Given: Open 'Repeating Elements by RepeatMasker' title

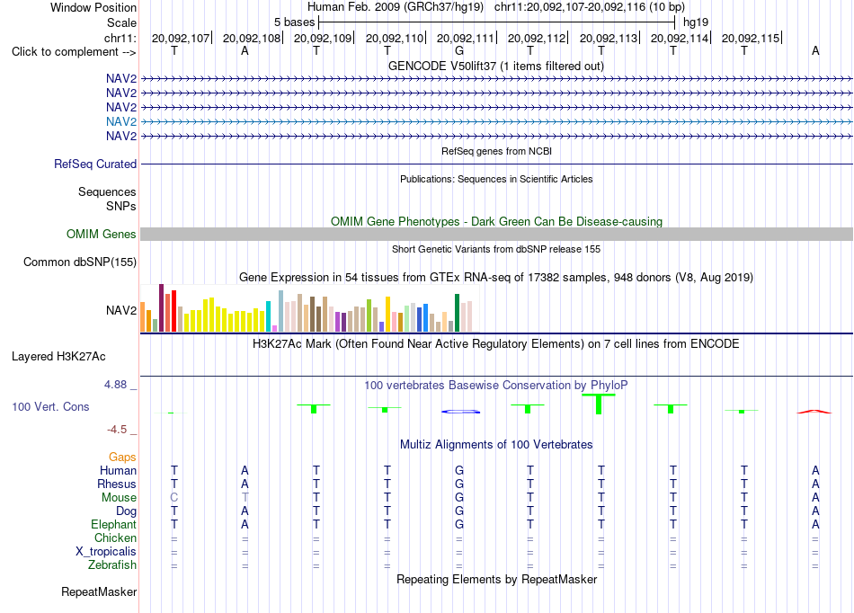Looking at the screenshot, I should coord(496,579).
